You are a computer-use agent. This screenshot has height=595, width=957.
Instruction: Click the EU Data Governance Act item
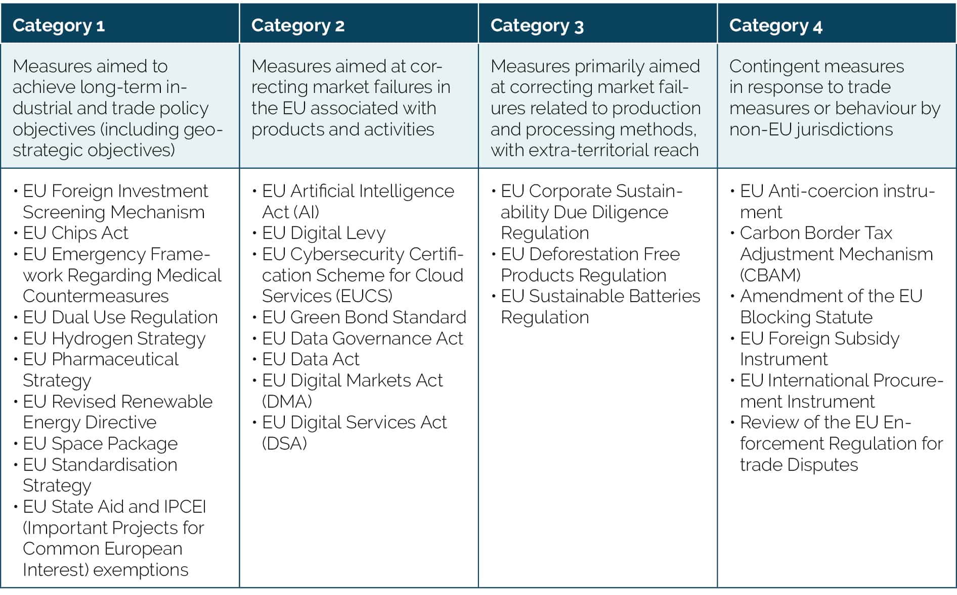(362, 338)
